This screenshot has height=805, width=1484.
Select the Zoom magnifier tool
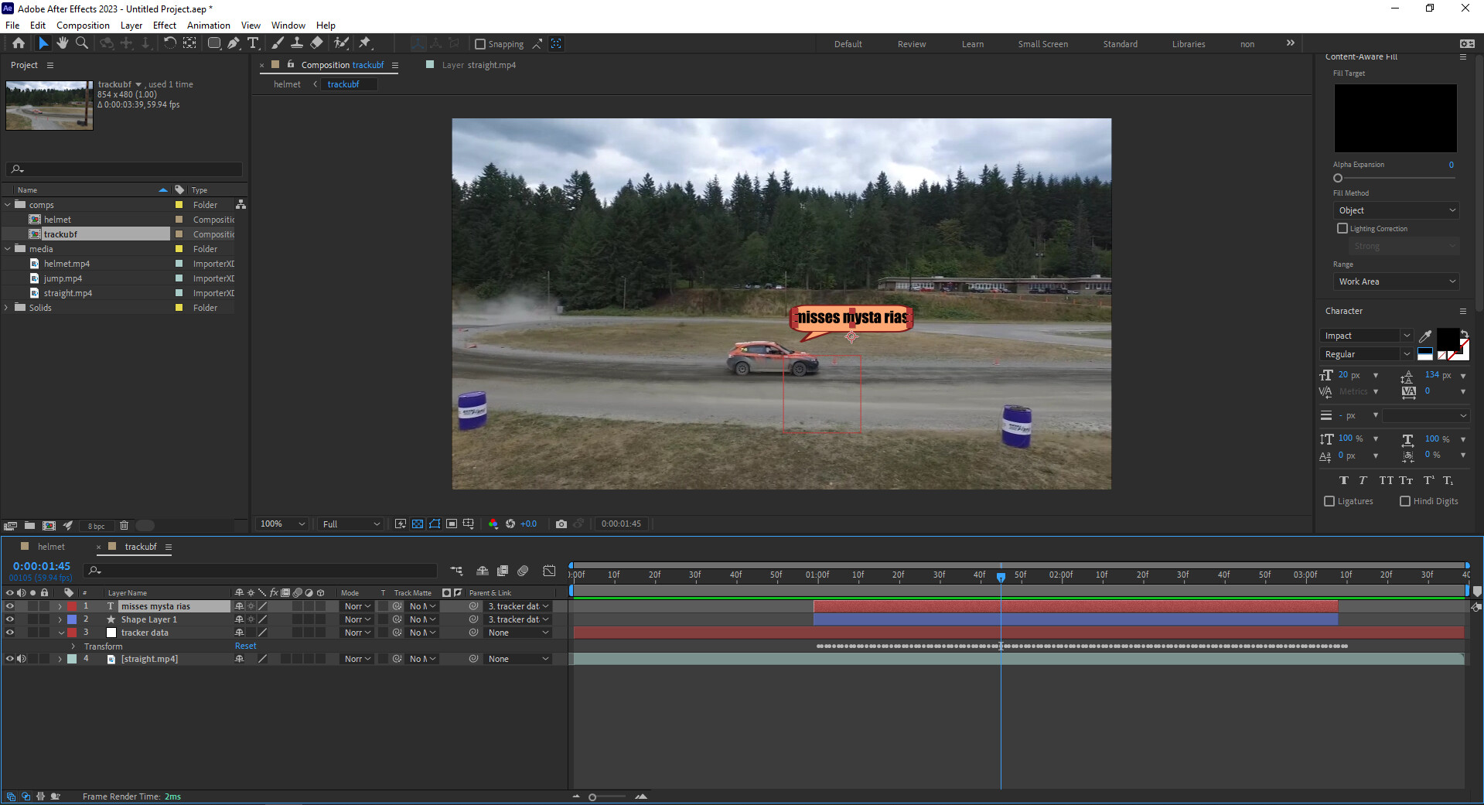coord(82,43)
